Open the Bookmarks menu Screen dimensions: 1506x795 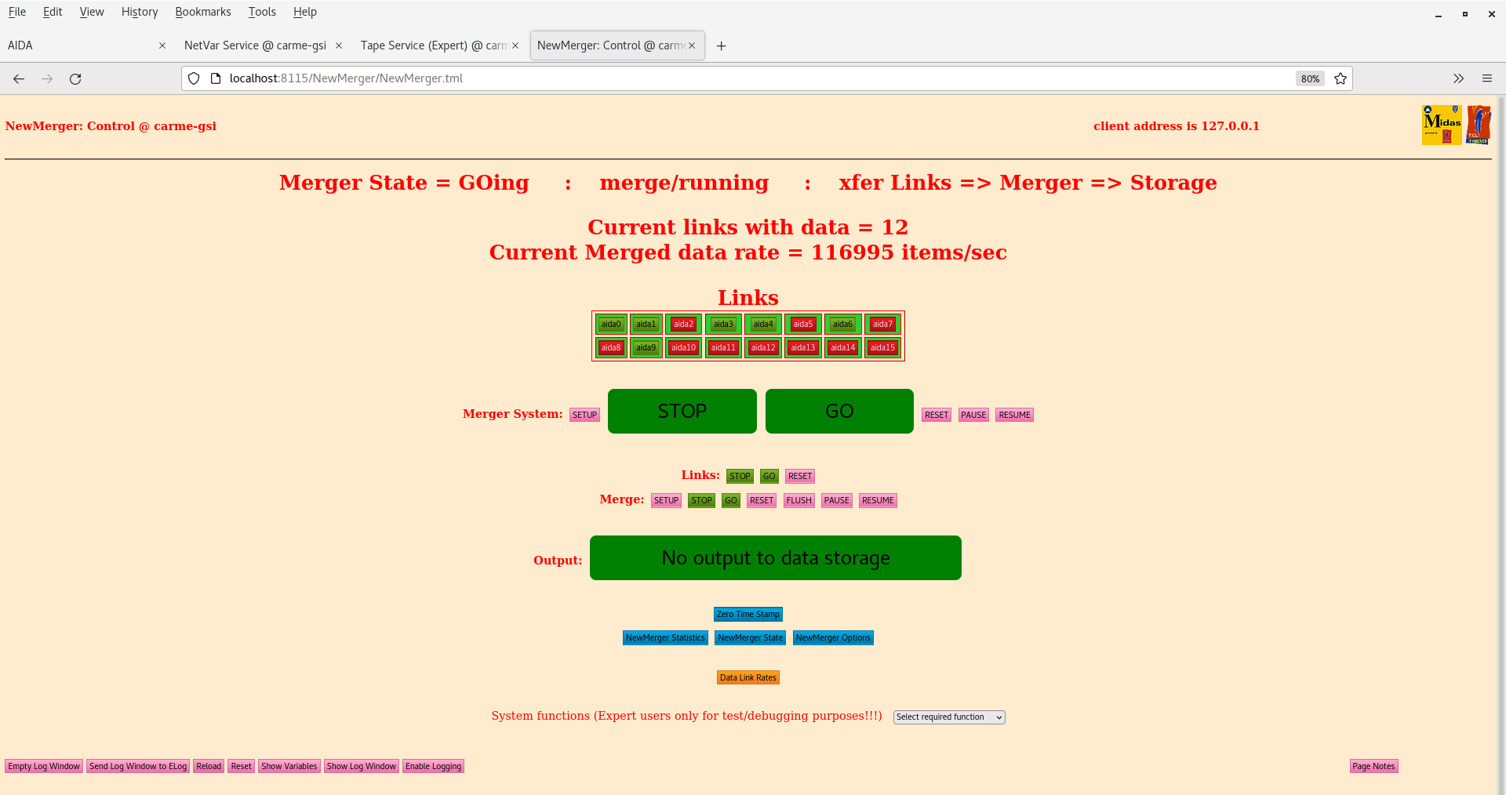click(202, 12)
